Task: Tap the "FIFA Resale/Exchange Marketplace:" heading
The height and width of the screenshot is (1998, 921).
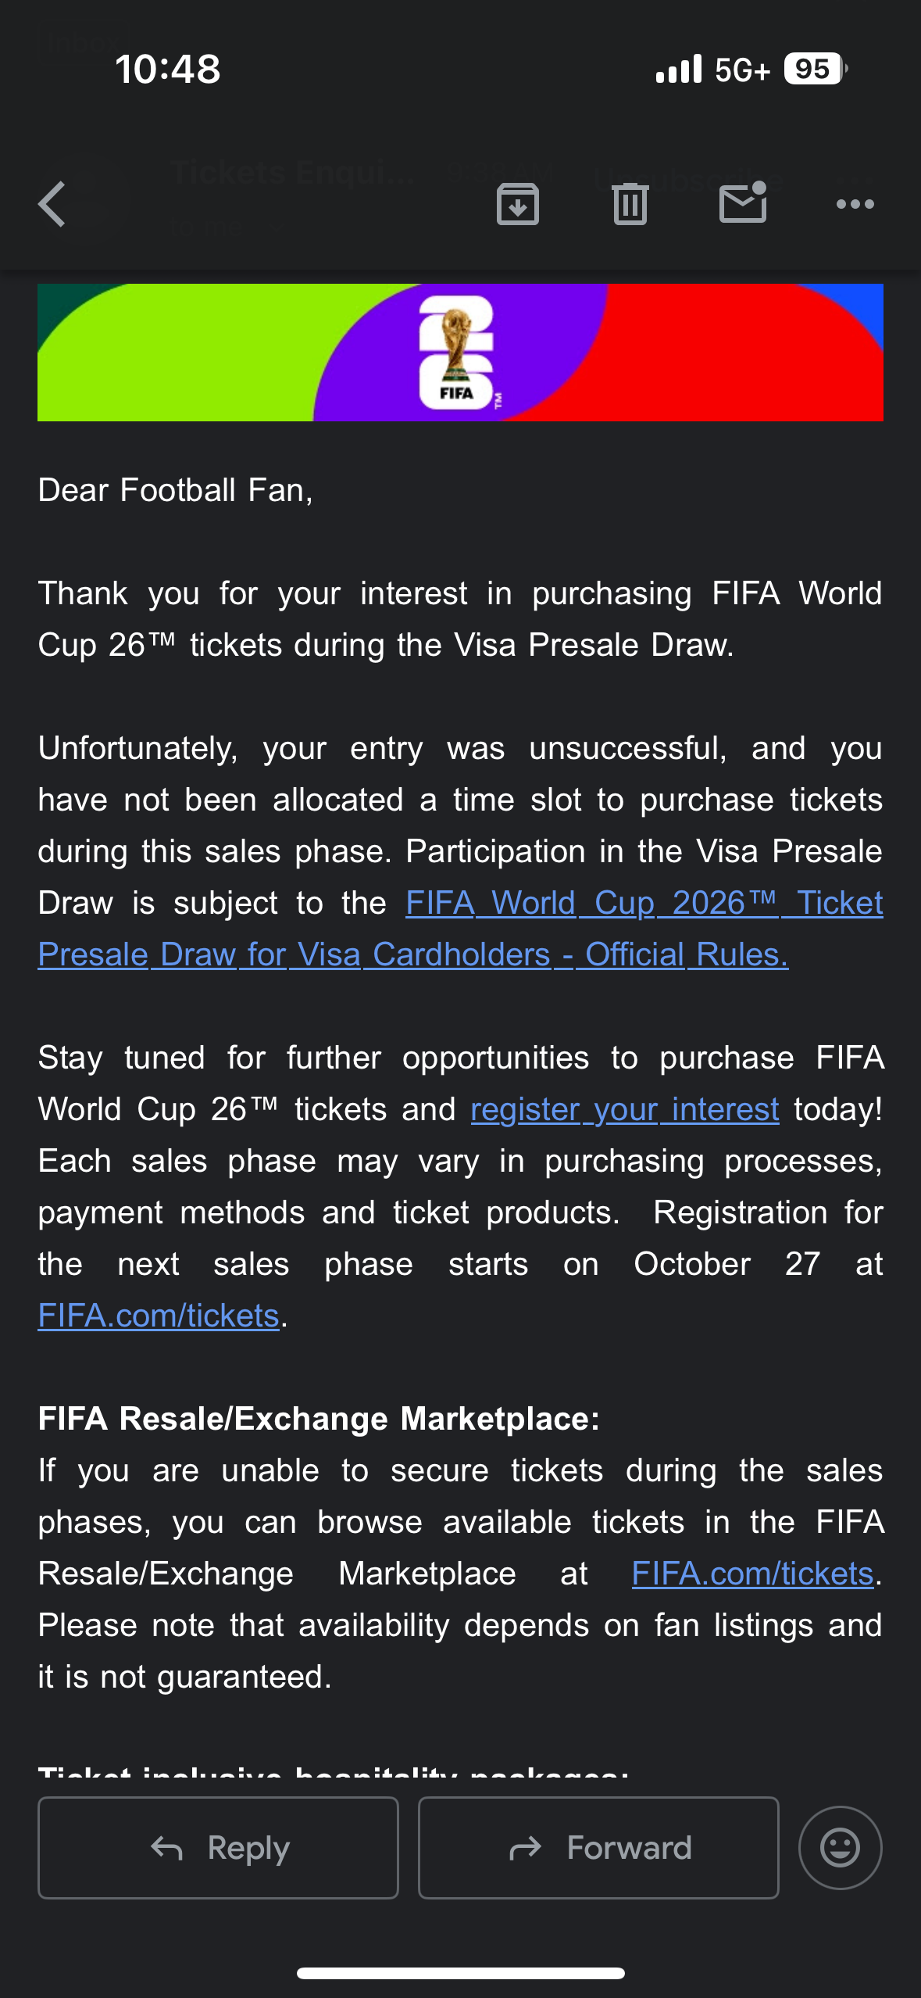Action: tap(319, 1419)
